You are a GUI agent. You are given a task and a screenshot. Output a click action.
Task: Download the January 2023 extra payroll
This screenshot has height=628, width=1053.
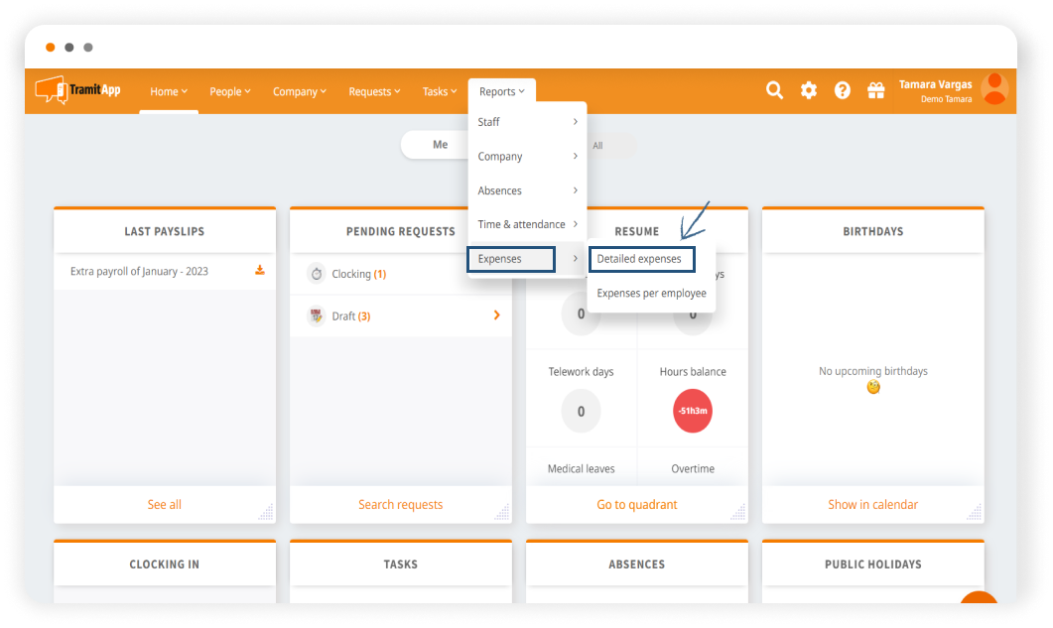[x=260, y=270]
